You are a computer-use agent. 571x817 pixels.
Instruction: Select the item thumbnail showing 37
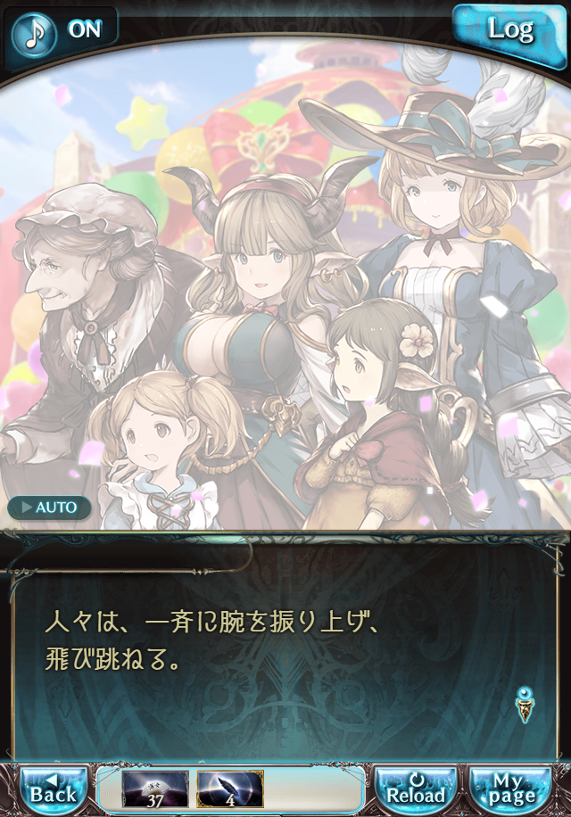tap(154, 788)
